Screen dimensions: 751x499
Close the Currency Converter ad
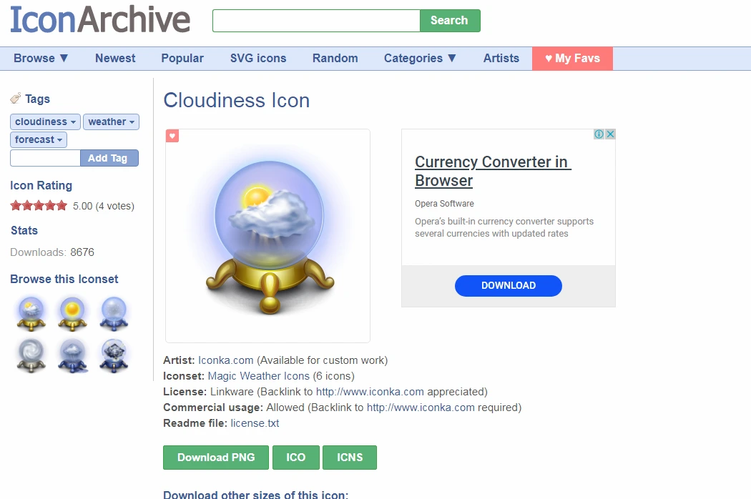[610, 134]
